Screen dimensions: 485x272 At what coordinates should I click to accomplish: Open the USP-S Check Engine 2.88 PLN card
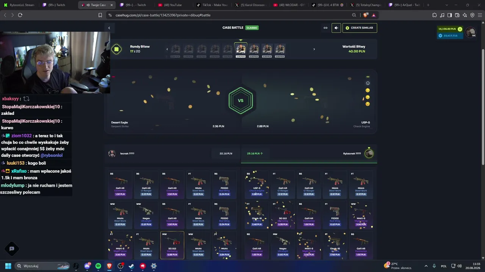257,185
